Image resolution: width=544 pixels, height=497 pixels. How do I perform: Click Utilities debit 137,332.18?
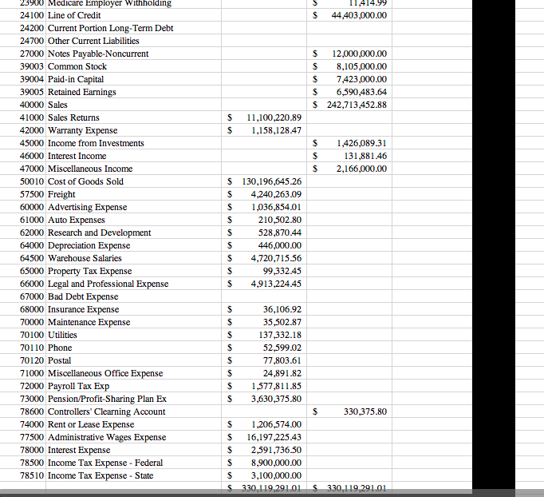(x=280, y=335)
